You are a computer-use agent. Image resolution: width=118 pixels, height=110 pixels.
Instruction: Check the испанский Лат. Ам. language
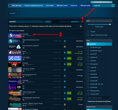(x=88, y=84)
